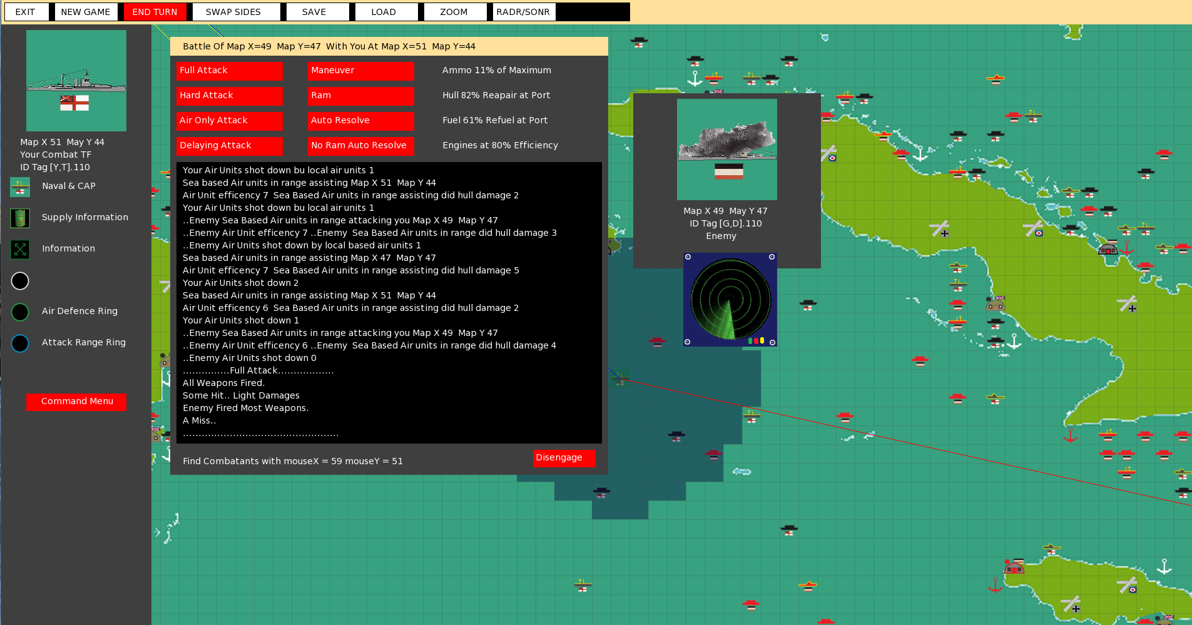Click the "ID Tag [G,D].110" label

726,223
